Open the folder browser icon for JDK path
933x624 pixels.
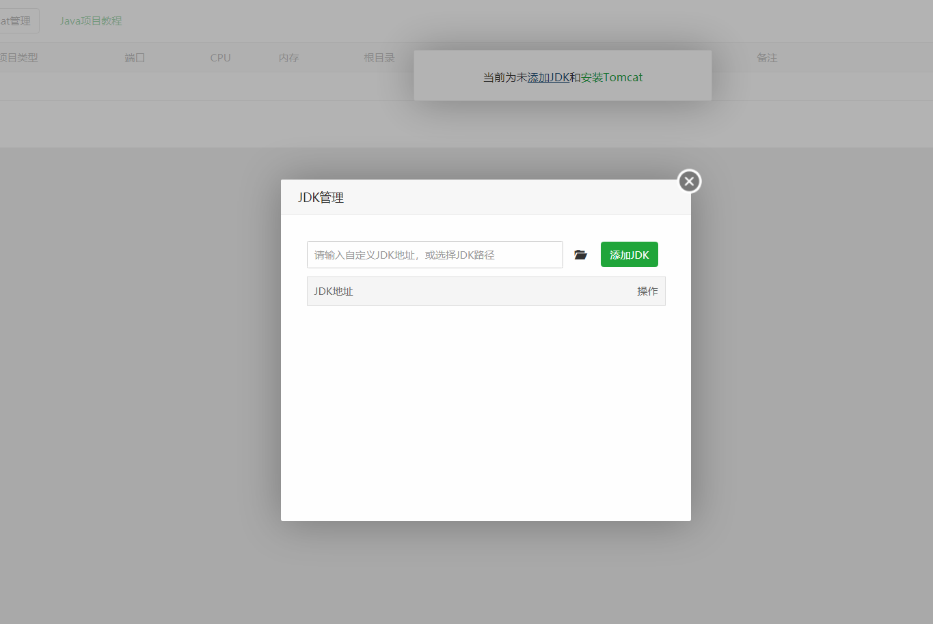[x=580, y=255]
